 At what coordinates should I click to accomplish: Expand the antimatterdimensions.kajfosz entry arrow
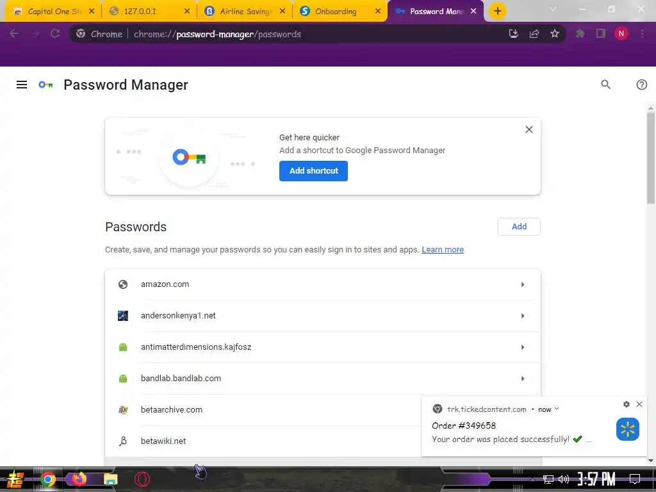523,347
